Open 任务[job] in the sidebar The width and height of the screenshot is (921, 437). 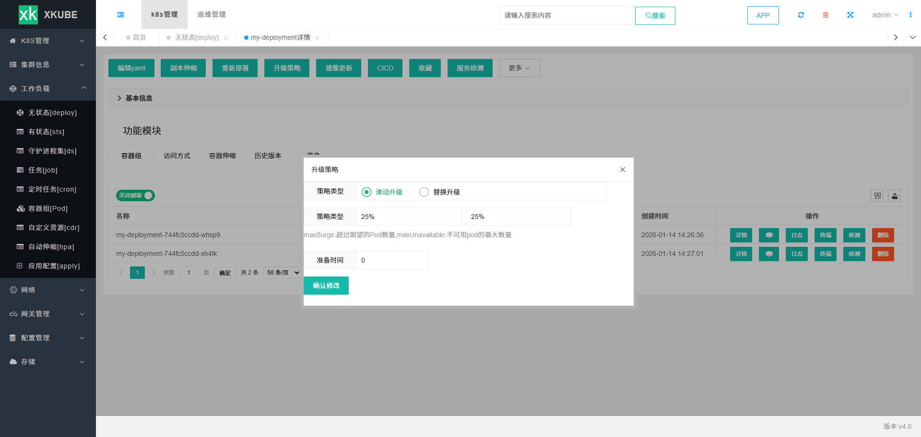click(x=48, y=170)
